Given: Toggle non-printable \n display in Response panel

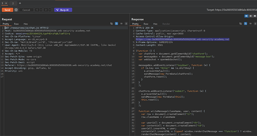Looking at the screenshot, I should click(250, 23).
